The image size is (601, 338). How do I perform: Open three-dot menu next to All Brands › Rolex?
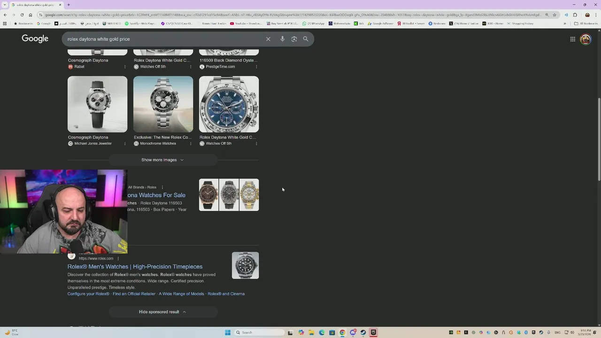point(162,187)
